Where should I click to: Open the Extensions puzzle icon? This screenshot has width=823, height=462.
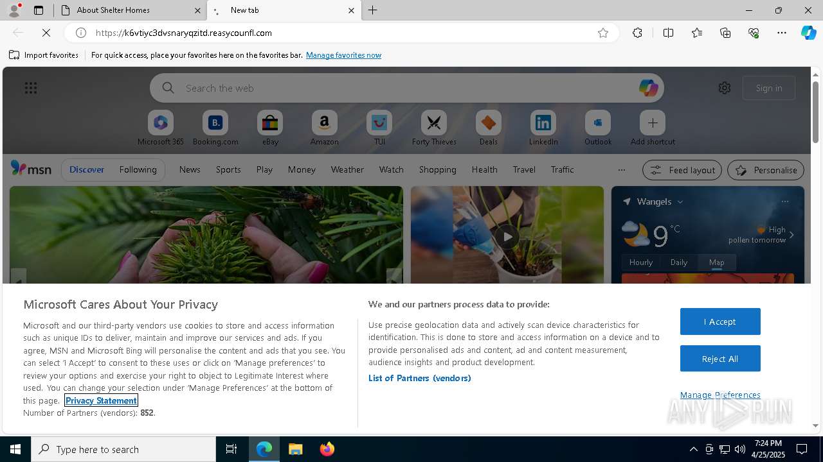point(637,33)
